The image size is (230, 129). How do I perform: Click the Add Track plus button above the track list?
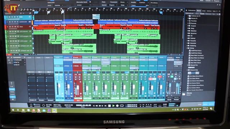(21, 13)
